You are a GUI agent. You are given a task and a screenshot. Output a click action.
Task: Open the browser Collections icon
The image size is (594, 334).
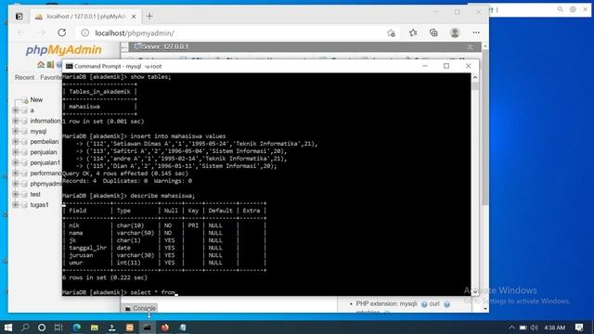433,33
